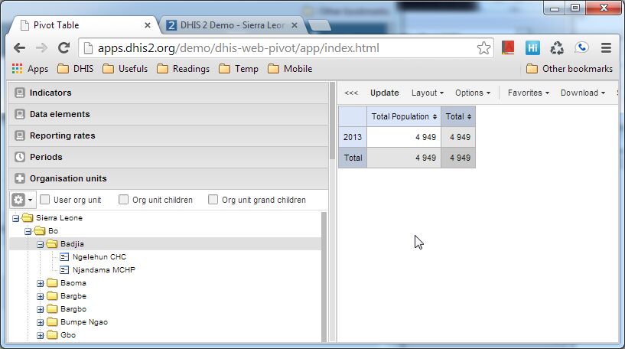Viewport: 625px width, 349px height.
Task: Expand the Baoma tree node
Action: [x=41, y=284]
